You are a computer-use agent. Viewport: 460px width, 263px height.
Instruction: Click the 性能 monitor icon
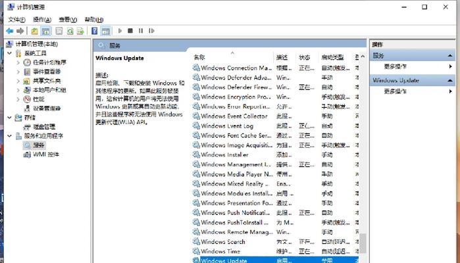pyautogui.click(x=27, y=99)
